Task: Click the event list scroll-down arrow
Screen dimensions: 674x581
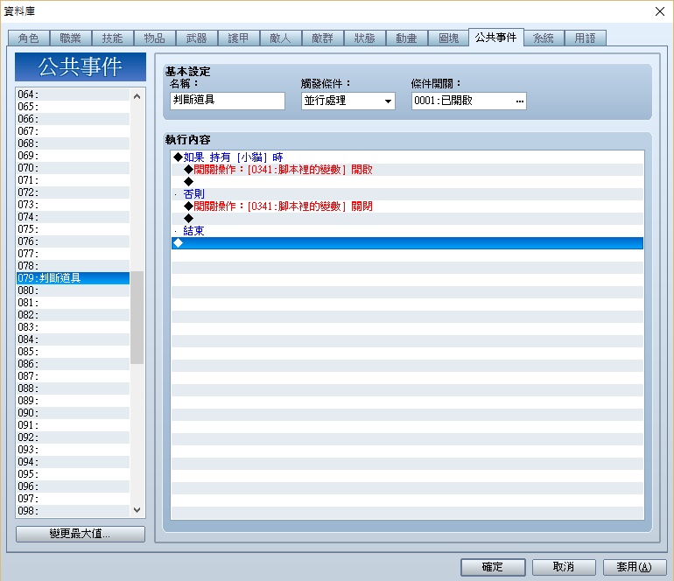Action: [x=137, y=509]
